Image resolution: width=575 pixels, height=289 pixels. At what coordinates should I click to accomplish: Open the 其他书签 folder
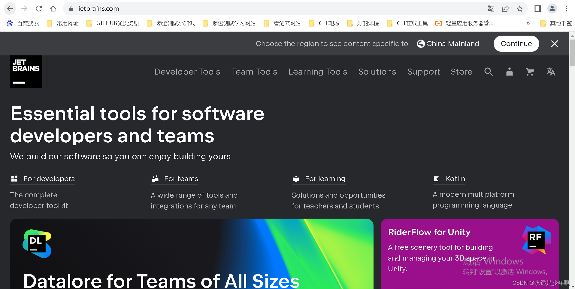click(x=556, y=23)
